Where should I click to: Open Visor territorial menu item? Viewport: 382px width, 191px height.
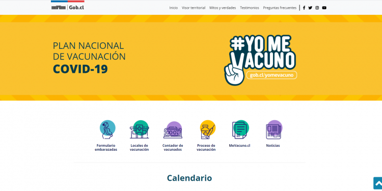pos(194,8)
